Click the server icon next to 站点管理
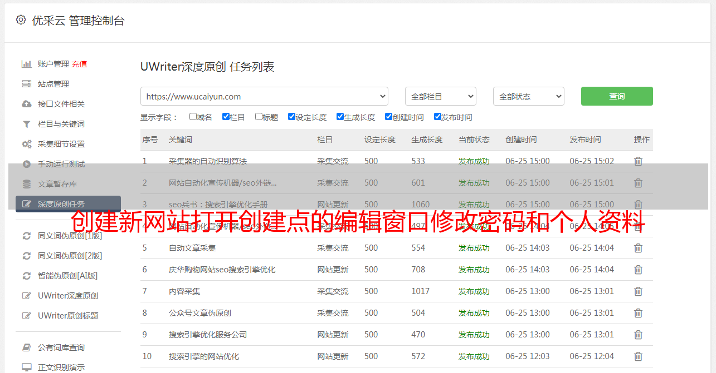The width and height of the screenshot is (716, 373). (x=26, y=84)
